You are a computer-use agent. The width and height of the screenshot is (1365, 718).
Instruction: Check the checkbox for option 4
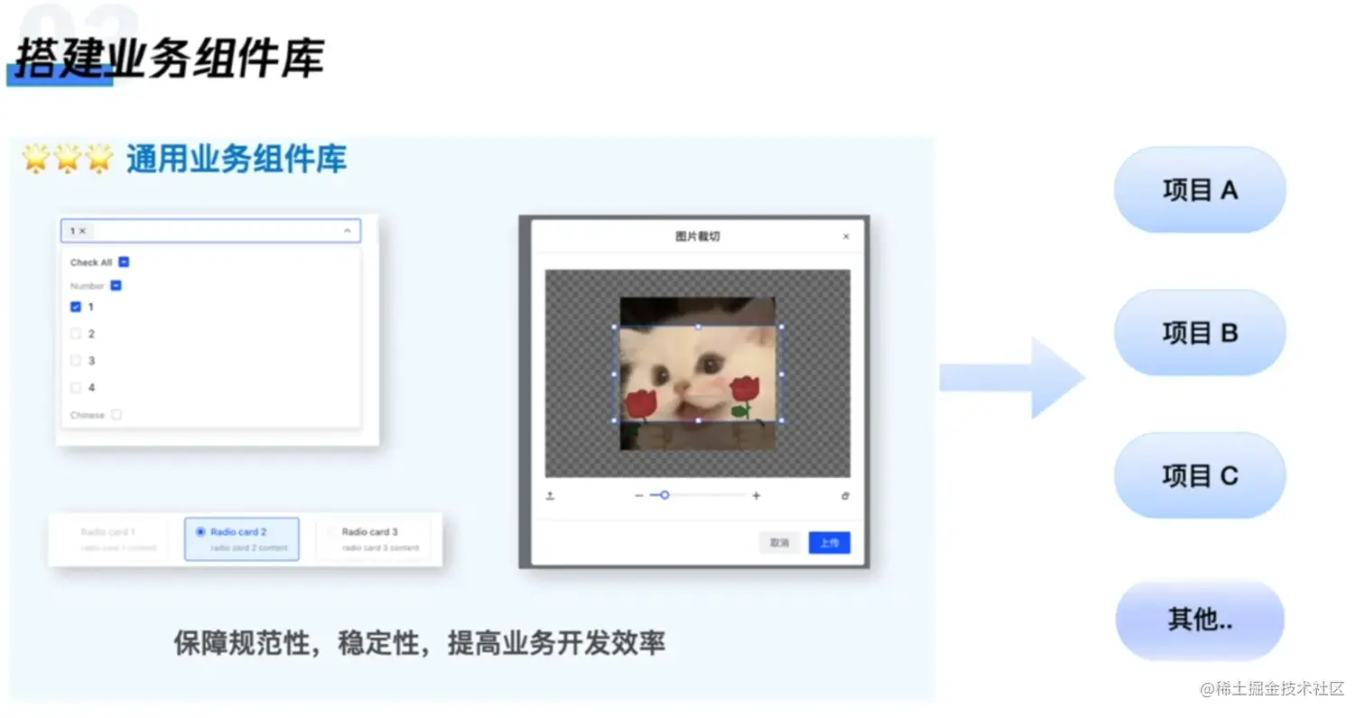[x=76, y=388]
